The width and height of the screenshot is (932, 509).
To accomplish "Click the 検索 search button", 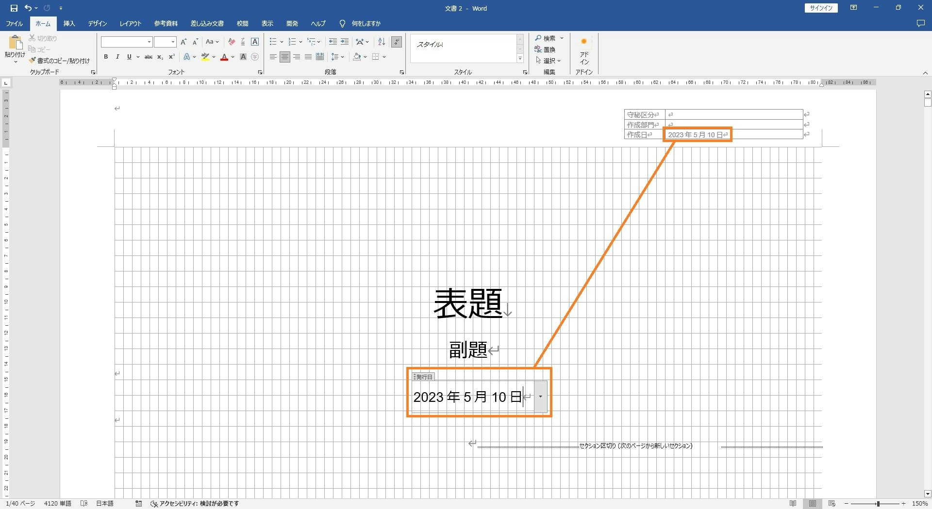I will pos(549,38).
